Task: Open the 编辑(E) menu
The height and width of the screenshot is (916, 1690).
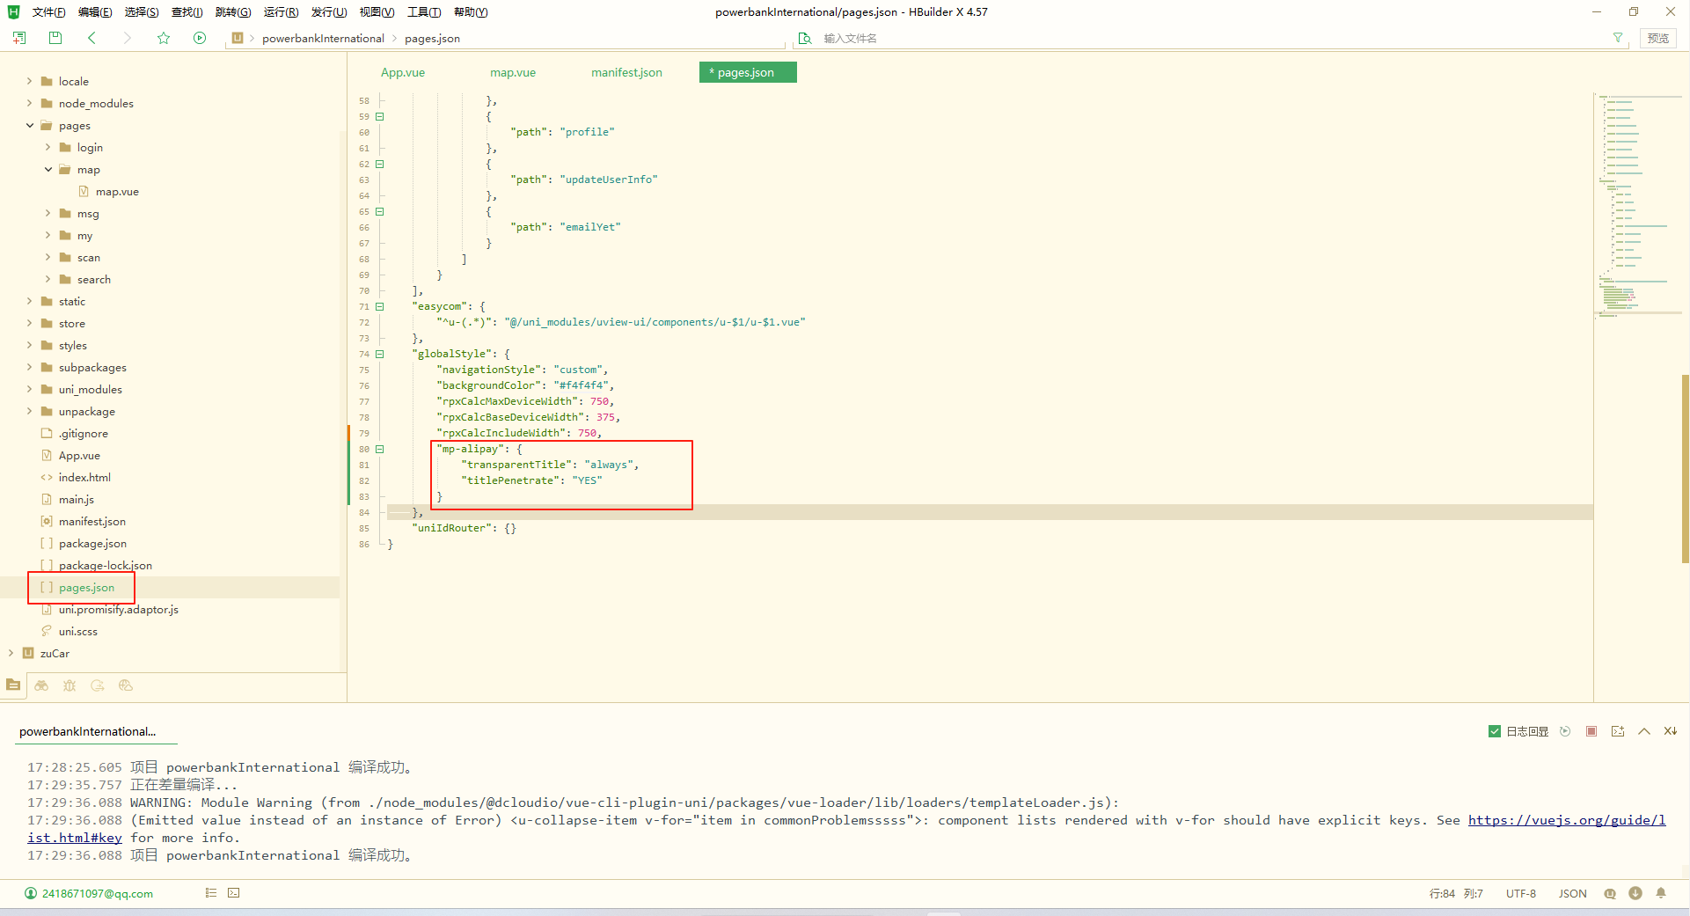Action: pyautogui.click(x=95, y=11)
